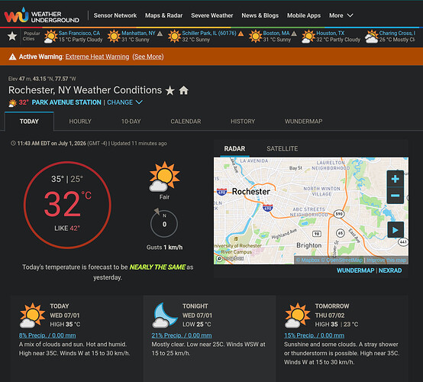Open NEXRAD link below map
This screenshot has height=382, width=423.
coord(390,270)
